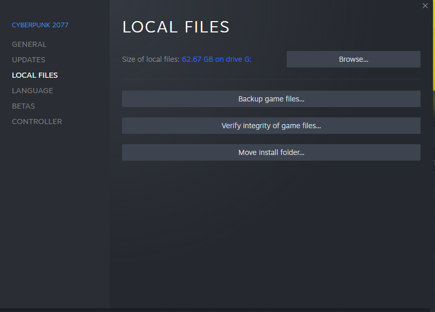
Task: Verify integrity of game files
Action: point(271,126)
